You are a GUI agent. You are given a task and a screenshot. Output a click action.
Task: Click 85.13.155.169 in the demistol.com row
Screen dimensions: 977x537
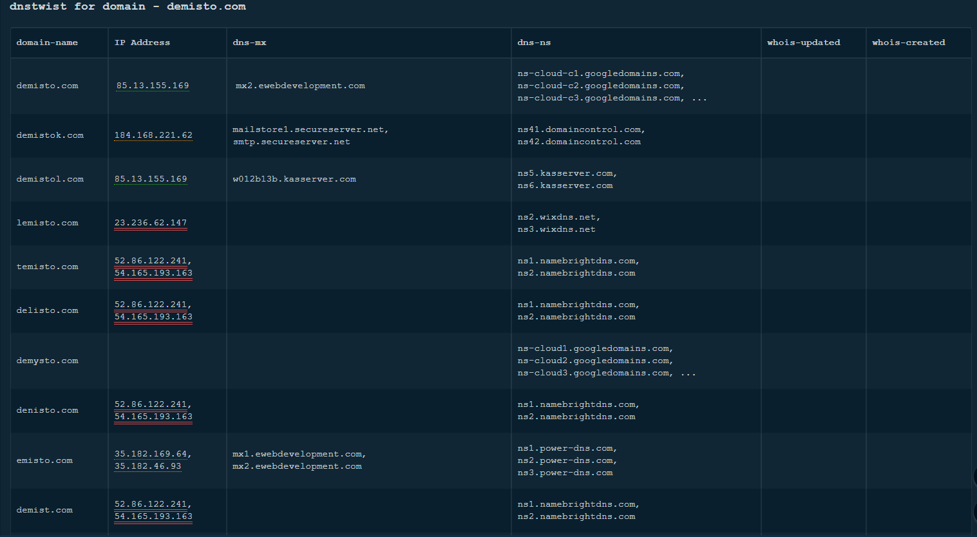coord(151,179)
